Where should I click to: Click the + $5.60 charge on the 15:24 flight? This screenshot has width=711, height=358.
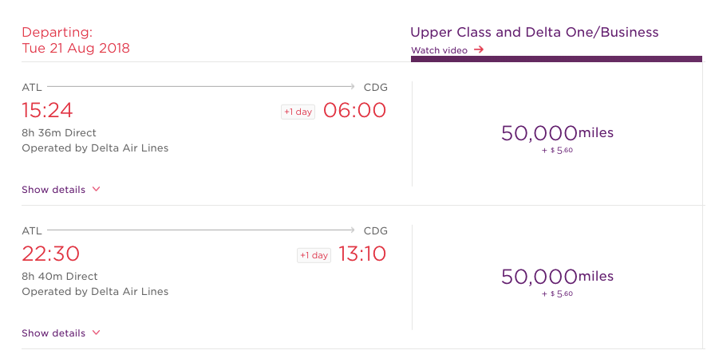click(x=557, y=150)
